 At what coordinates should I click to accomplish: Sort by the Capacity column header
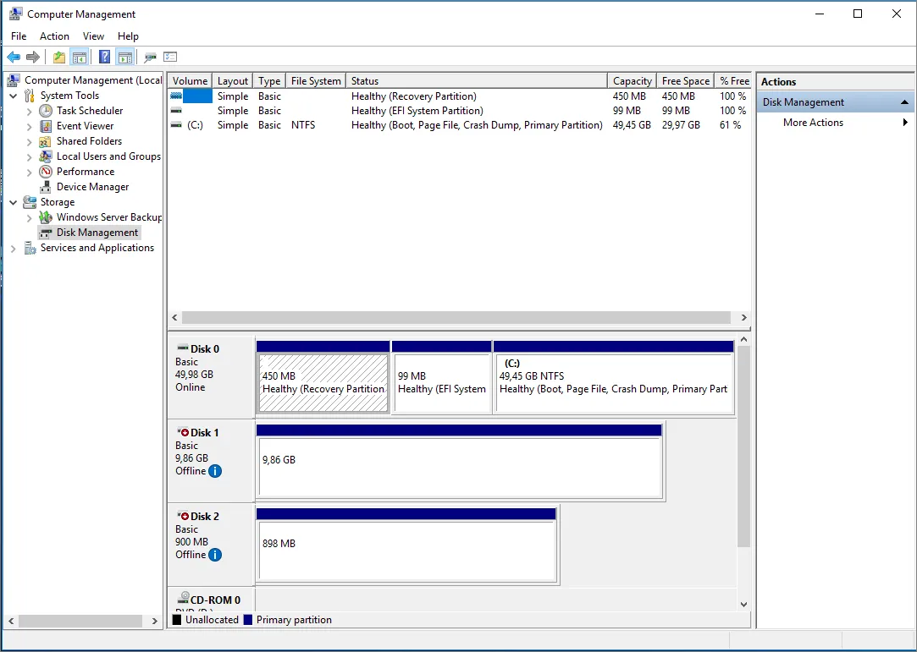(632, 81)
